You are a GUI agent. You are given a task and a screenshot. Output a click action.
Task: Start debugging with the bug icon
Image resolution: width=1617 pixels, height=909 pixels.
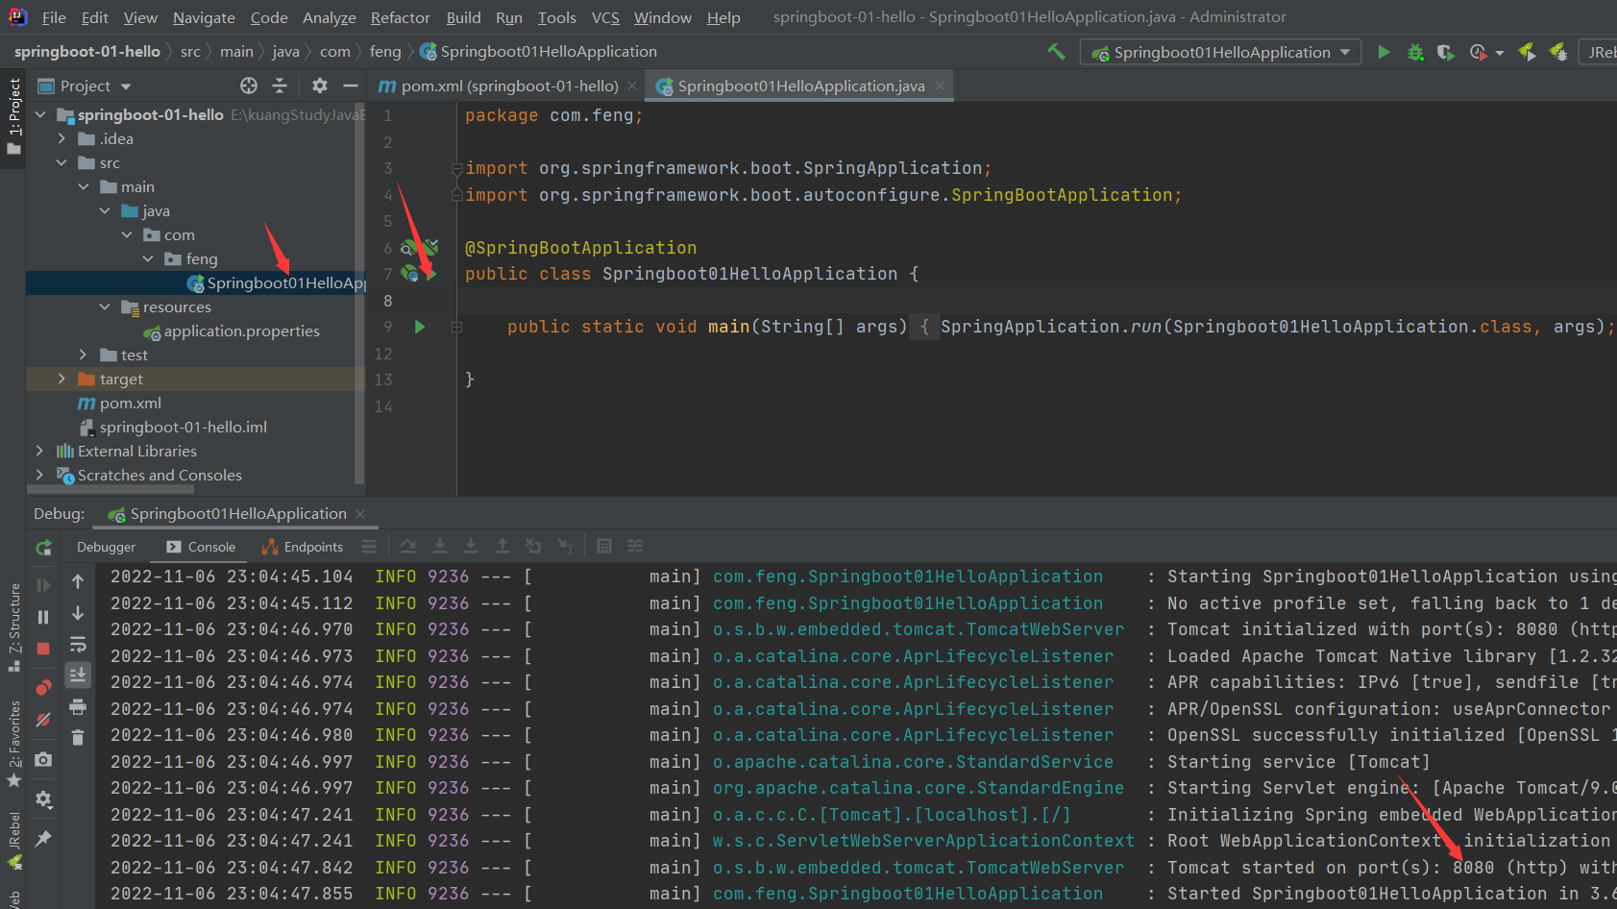click(x=1415, y=52)
